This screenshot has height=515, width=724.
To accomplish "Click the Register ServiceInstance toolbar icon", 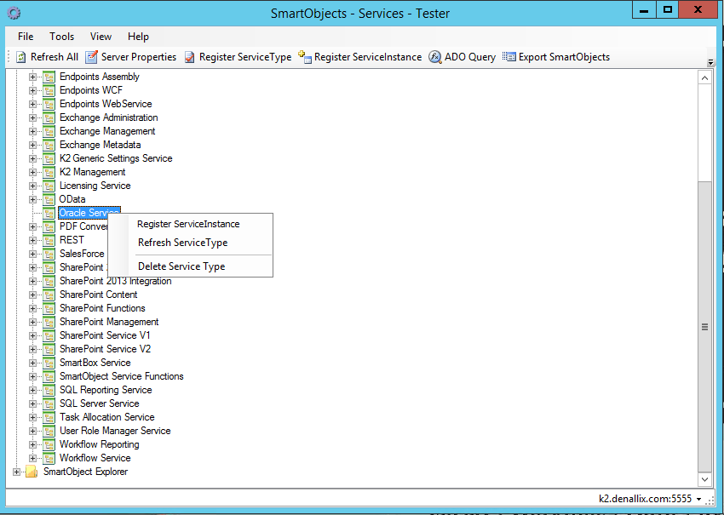I will pos(305,57).
